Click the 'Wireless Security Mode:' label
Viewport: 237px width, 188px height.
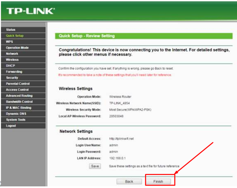click(83, 110)
